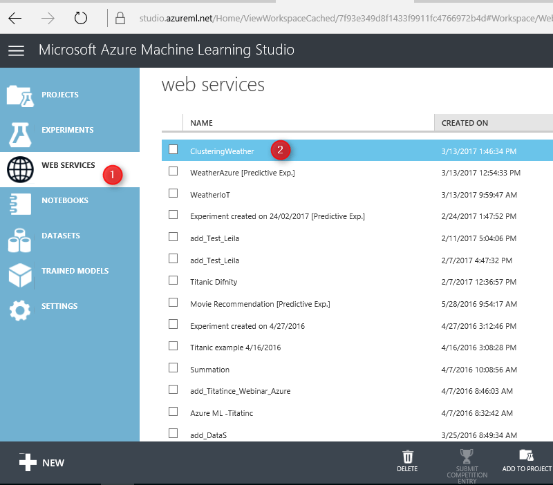Open the Azure ML -Titatinc service
The height and width of the screenshot is (485, 553).
pyautogui.click(x=221, y=413)
